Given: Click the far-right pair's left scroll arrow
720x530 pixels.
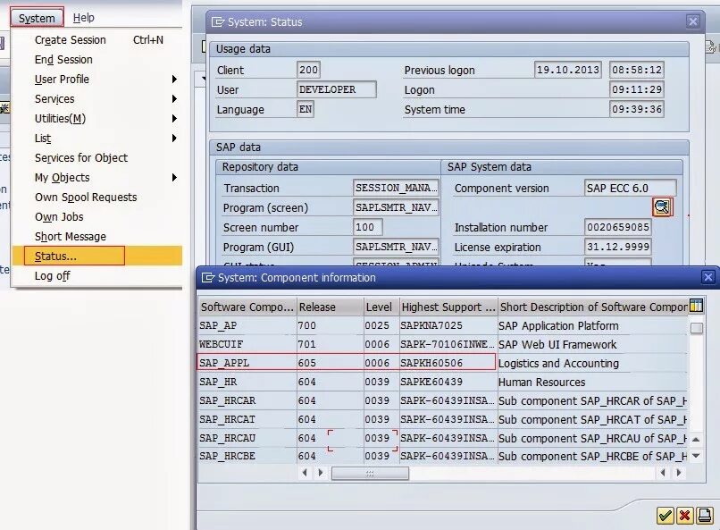Looking at the screenshot, I should [x=663, y=473].
